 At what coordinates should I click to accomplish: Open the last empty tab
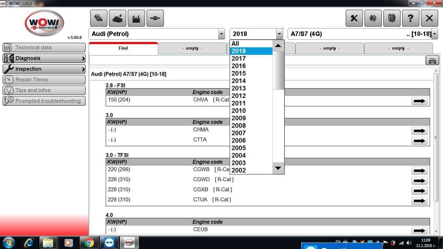399,48
